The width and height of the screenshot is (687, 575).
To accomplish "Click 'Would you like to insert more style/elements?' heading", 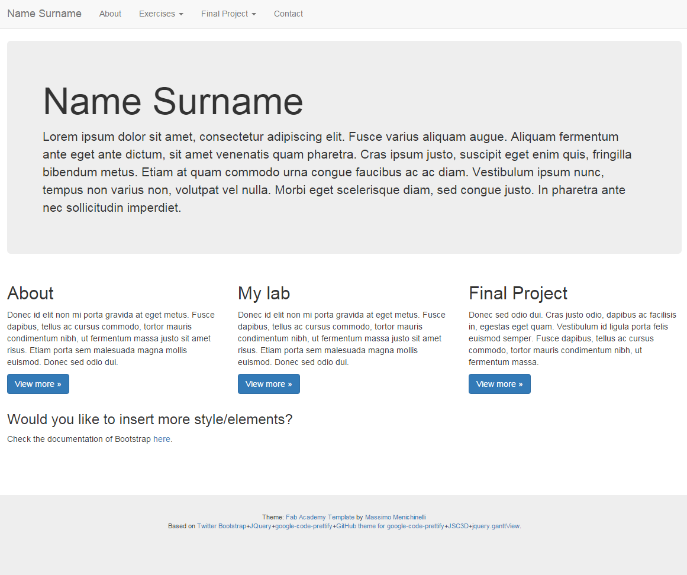I will point(150,419).
